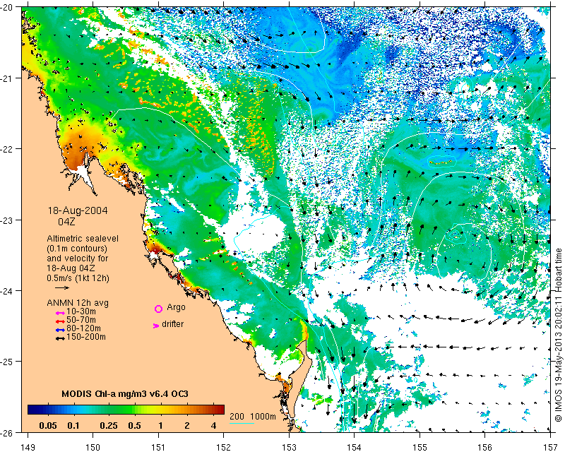565x452 pixels.
Task: Click the 0.1 colorbar tick value
Action: pyautogui.click(x=73, y=426)
